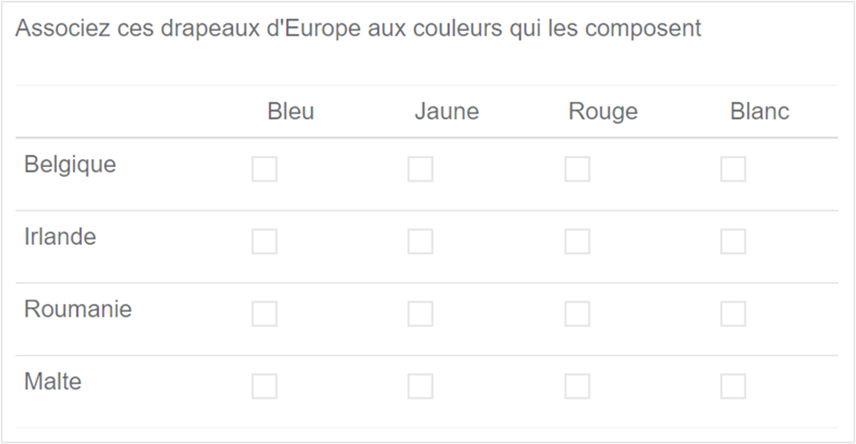Image resolution: width=856 pixels, height=444 pixels.
Task: Check Bleu for Malte
Action: 264,386
